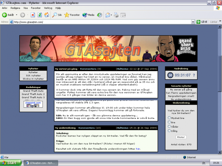Open the Favoriter star toolbar button
Image resolution: width=222 pixels, height=166 pixels.
[x=72, y=15]
